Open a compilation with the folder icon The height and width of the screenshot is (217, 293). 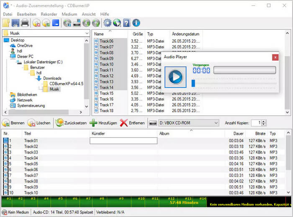tap(6, 23)
